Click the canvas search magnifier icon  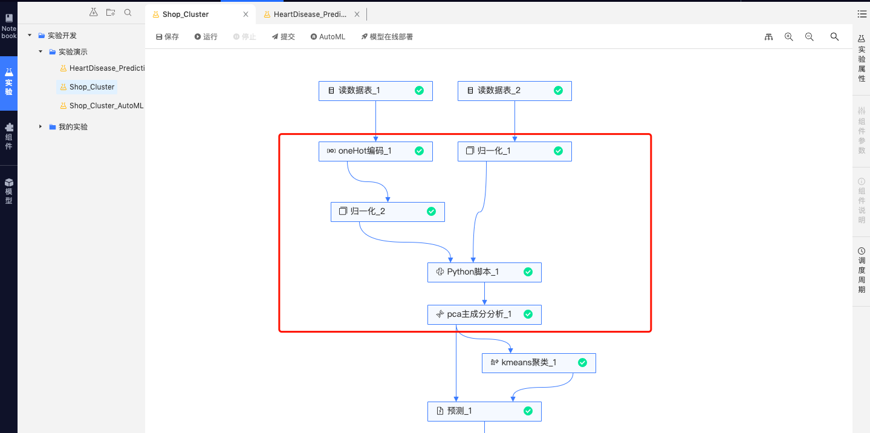pyautogui.click(x=834, y=37)
